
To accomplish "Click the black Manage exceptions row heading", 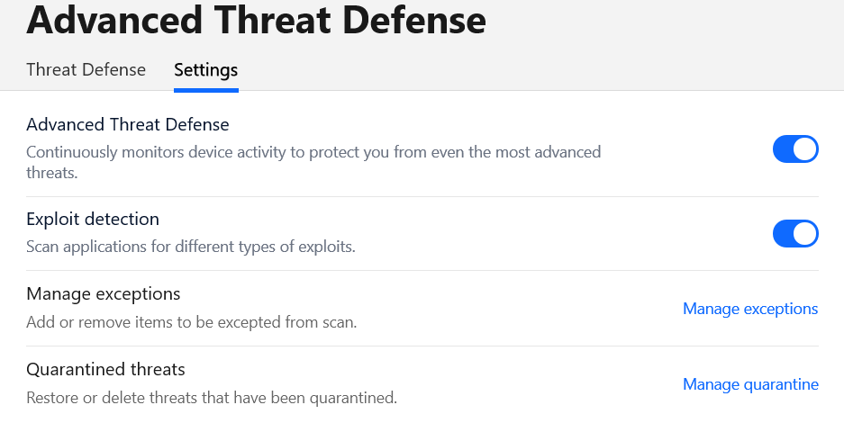I will coord(104,293).
